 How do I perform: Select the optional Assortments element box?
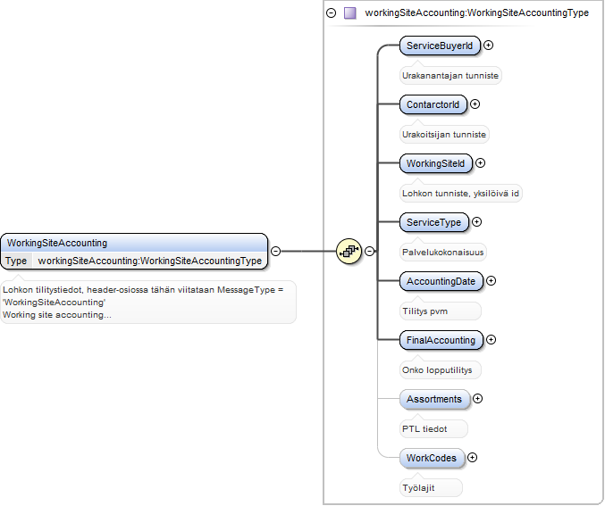click(434, 399)
